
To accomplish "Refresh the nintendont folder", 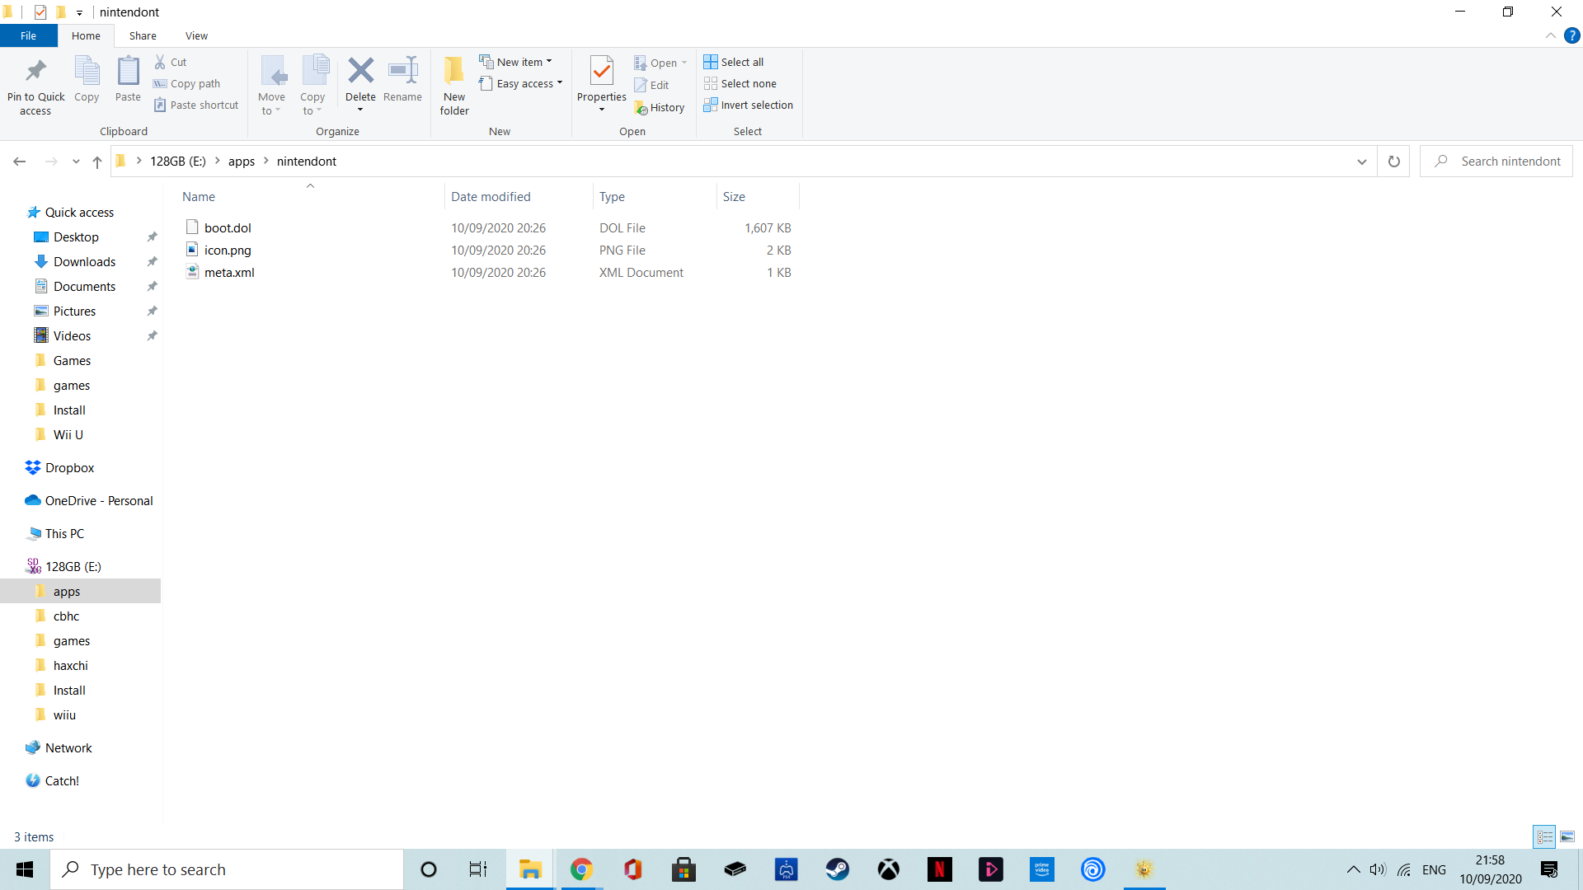I will click(x=1394, y=162).
